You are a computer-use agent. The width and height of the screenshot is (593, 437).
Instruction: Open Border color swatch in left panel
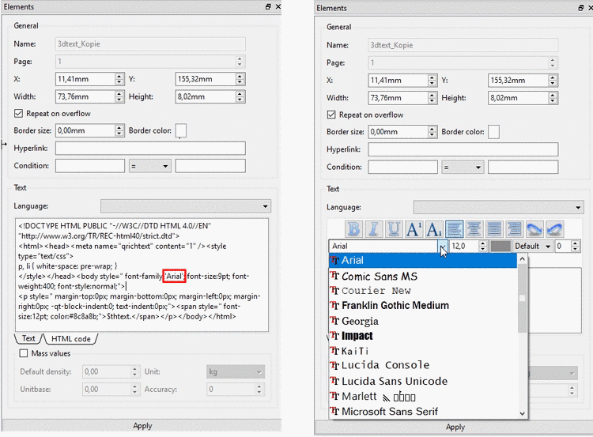[x=181, y=131]
